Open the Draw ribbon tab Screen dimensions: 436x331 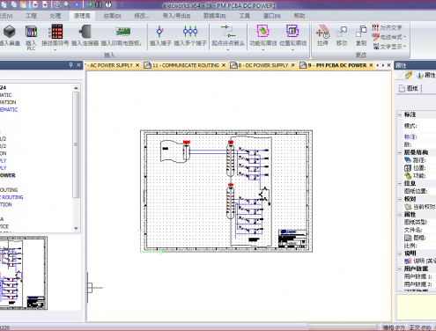click(x=113, y=16)
